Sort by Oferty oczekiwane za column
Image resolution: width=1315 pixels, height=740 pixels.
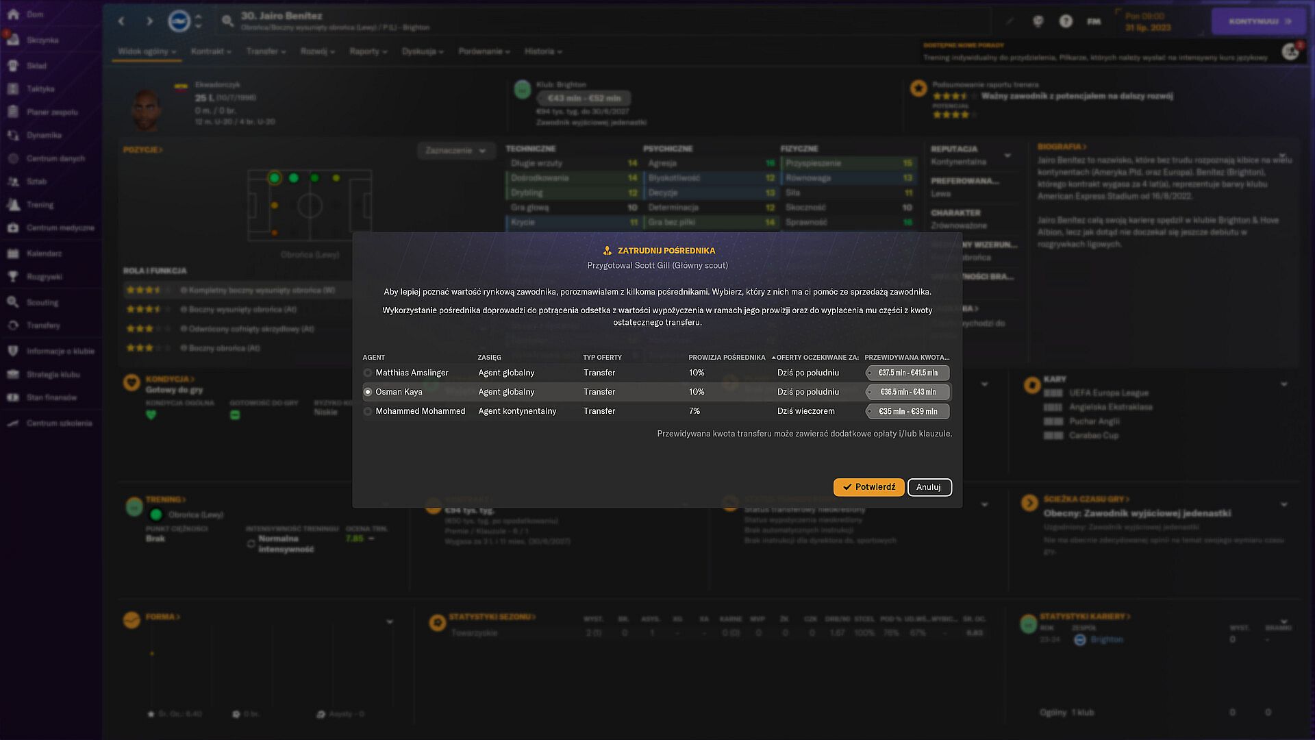816,357
